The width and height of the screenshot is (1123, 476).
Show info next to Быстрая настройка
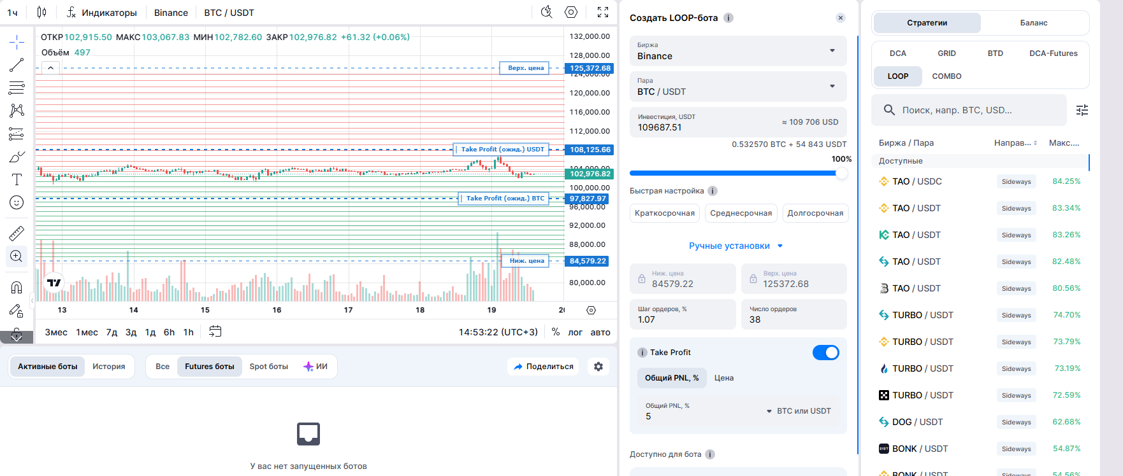tap(713, 191)
